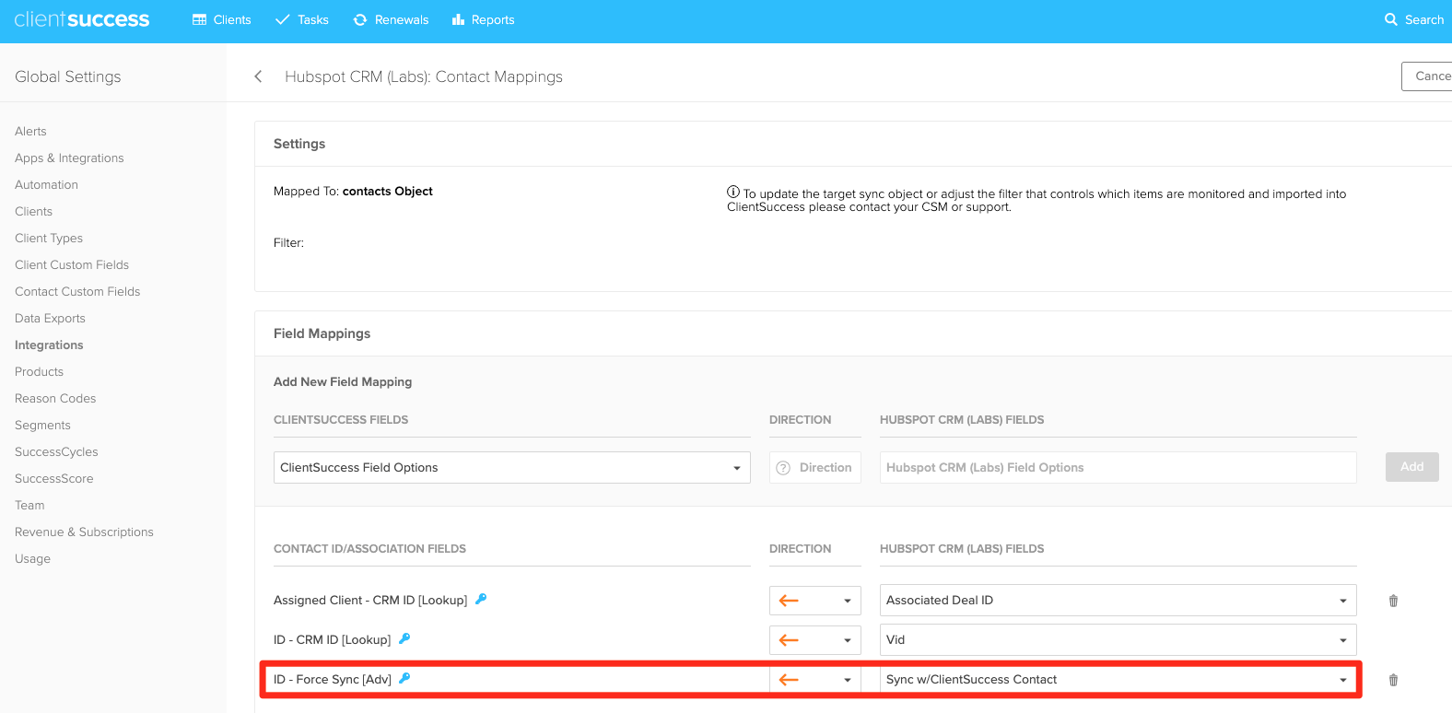This screenshot has height=713, width=1452.
Task: Open direction dropdown for ID - Force Sync row
Action: click(x=815, y=680)
